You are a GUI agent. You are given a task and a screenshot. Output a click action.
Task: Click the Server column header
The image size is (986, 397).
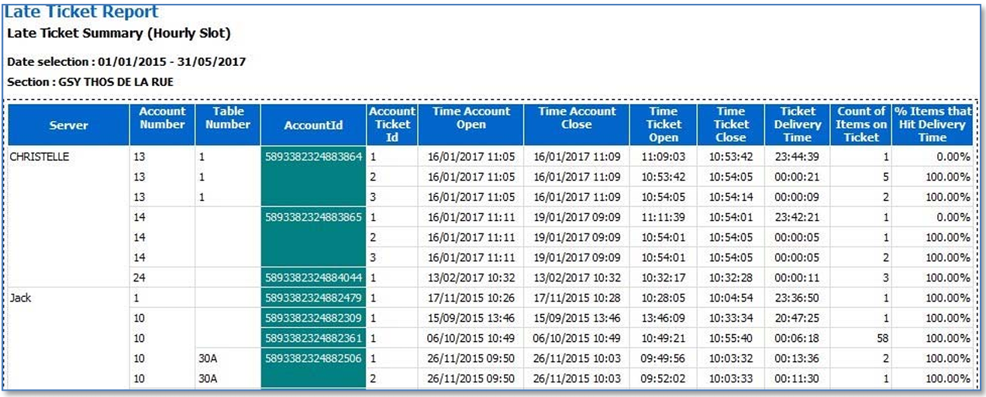click(x=68, y=125)
